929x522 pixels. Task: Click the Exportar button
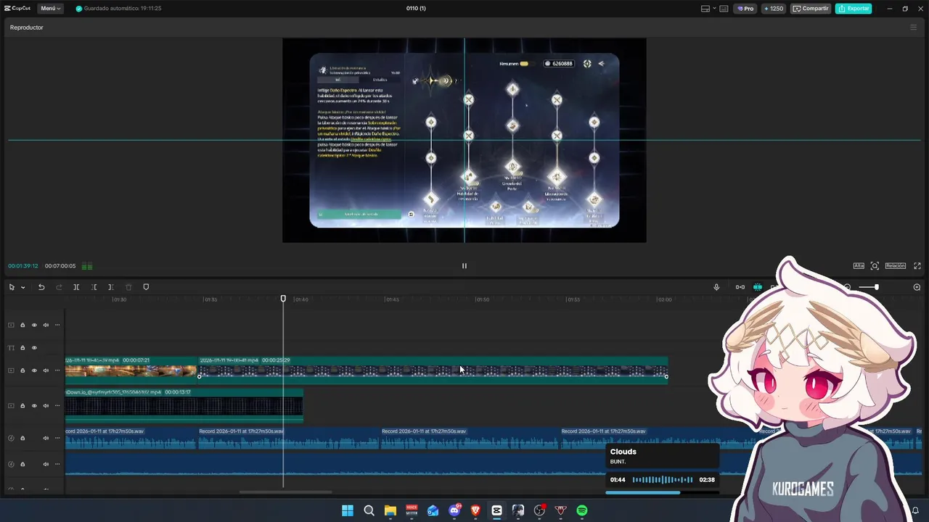pyautogui.click(x=854, y=9)
